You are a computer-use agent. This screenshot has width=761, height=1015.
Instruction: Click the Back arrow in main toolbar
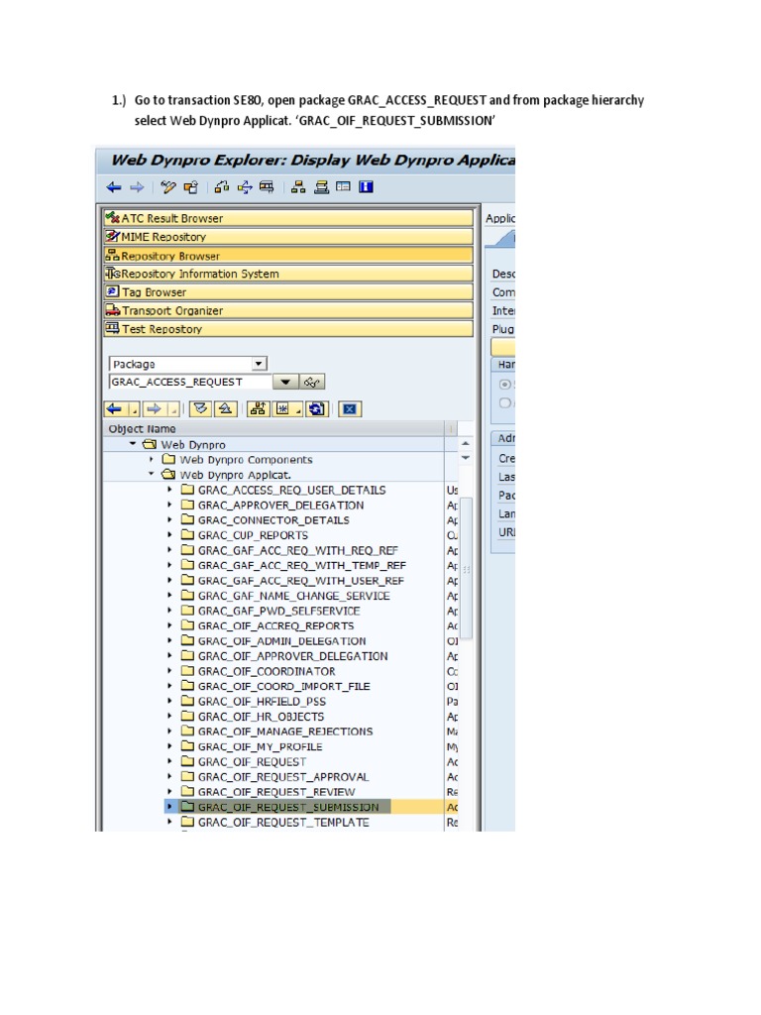click(114, 187)
